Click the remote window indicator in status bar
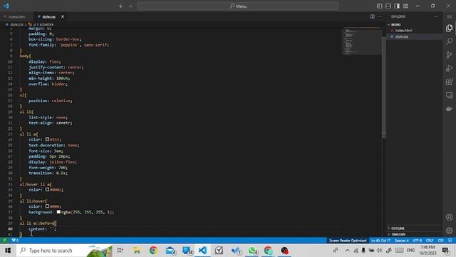Screen dimensions: 456x257 [x=4, y=241]
